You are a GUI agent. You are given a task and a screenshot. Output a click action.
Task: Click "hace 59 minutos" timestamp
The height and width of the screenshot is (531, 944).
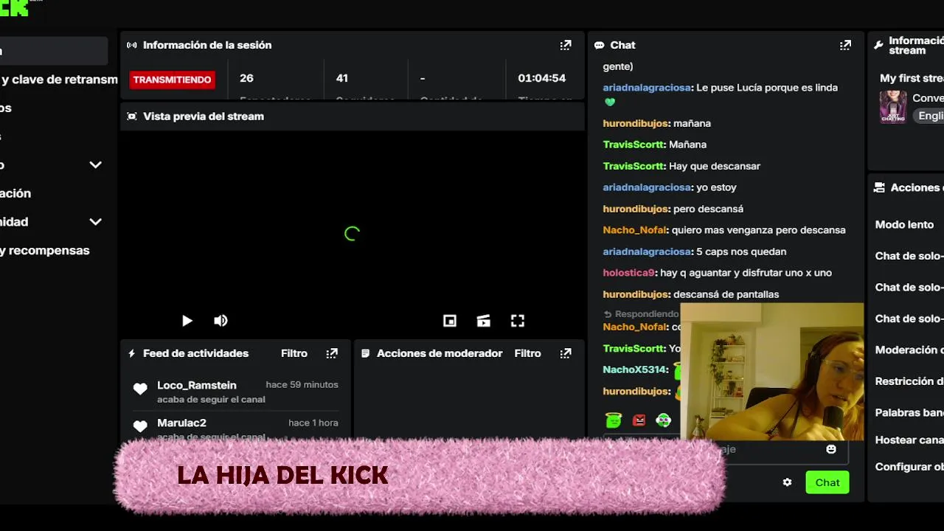302,385
